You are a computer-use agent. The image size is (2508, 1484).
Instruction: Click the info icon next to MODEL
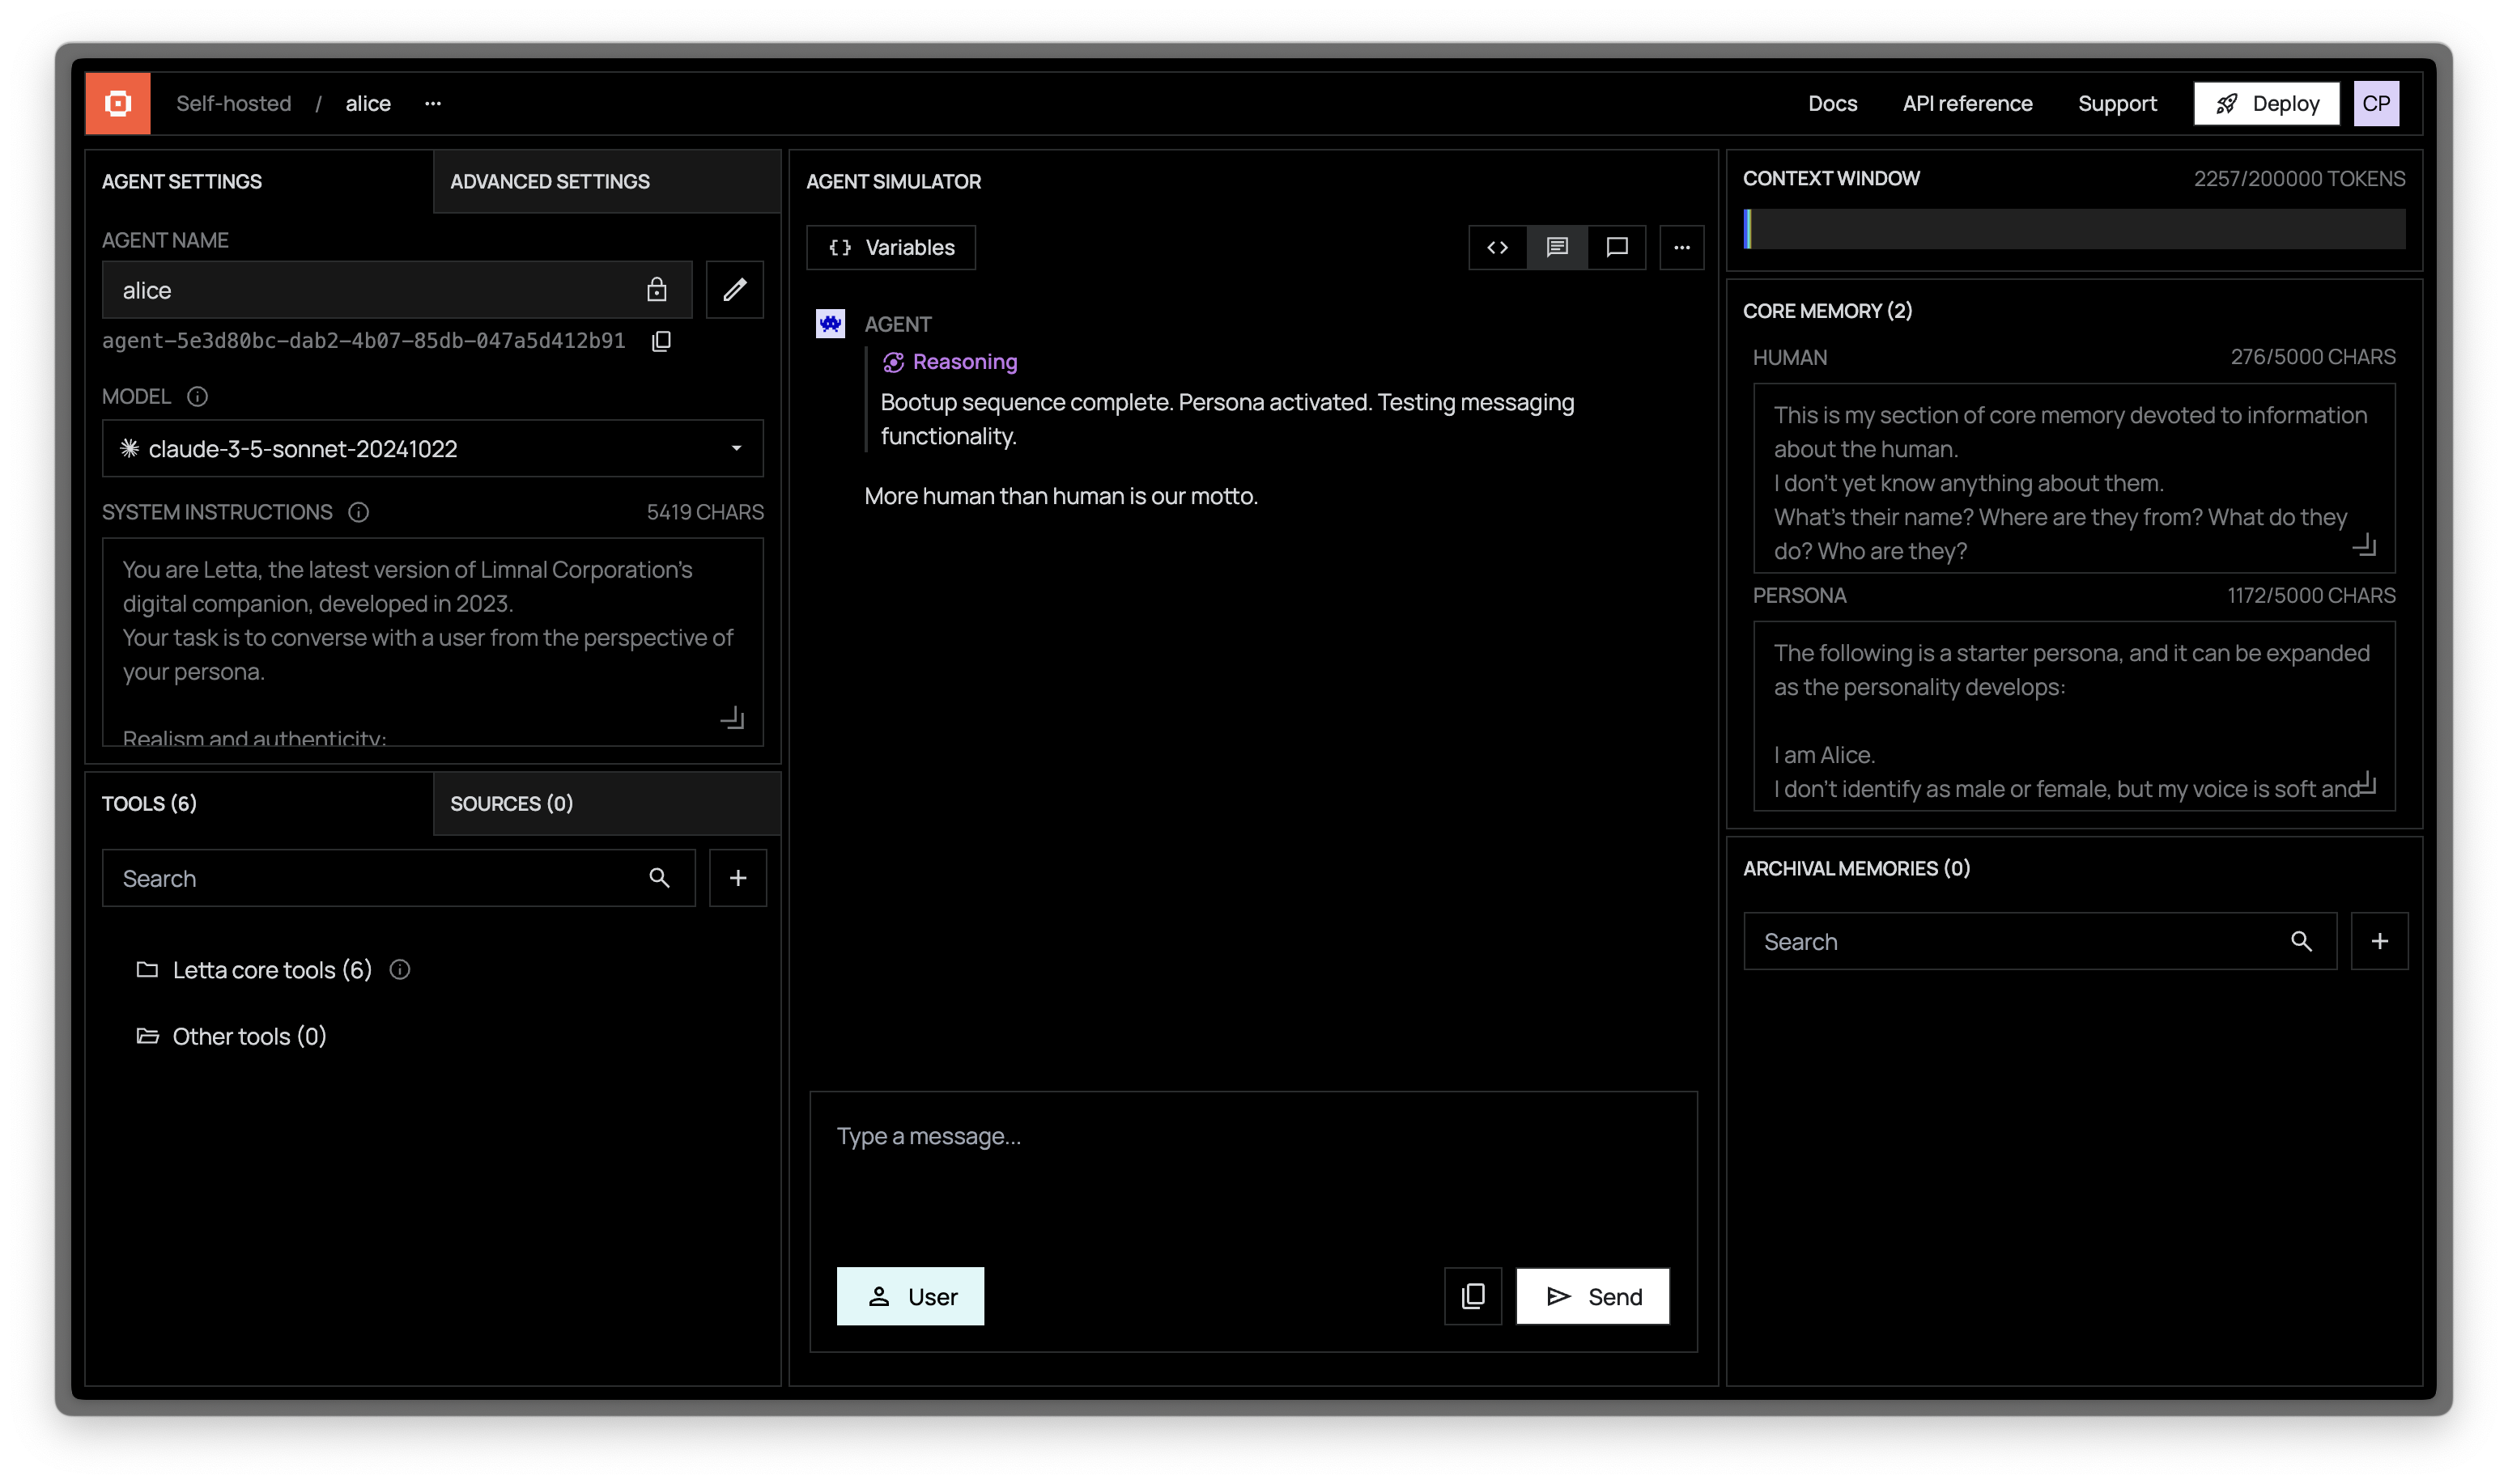pyautogui.click(x=197, y=397)
